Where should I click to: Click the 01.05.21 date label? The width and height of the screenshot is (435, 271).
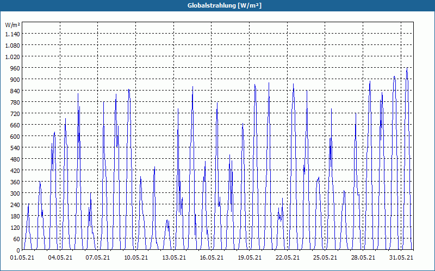click(22, 257)
